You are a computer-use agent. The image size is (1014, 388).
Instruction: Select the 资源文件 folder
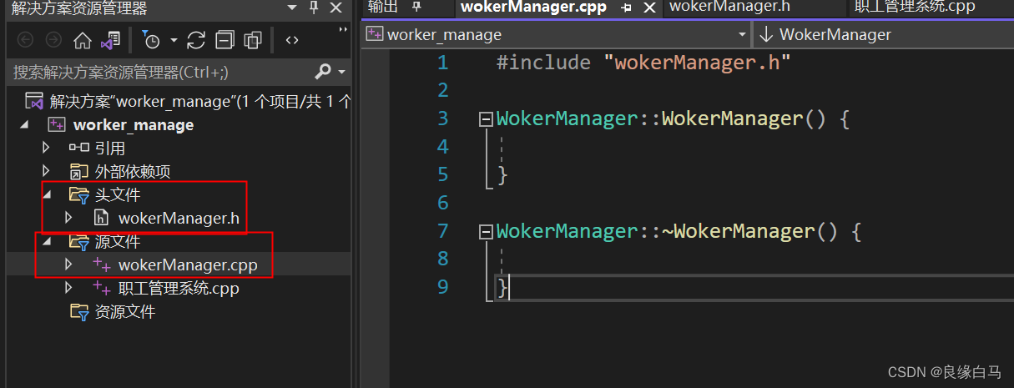click(x=125, y=312)
